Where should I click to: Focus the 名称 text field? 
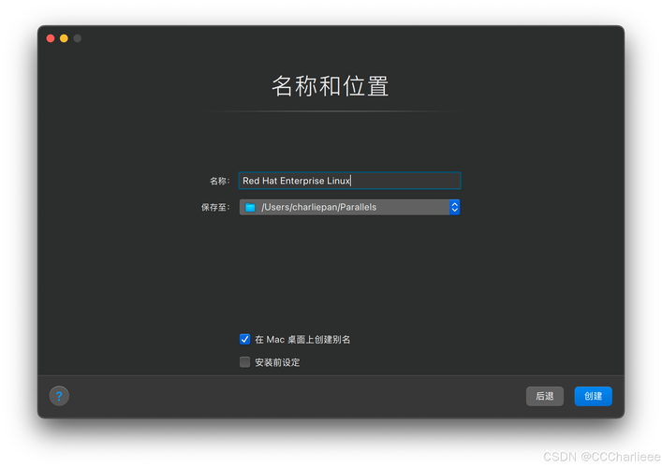click(349, 181)
